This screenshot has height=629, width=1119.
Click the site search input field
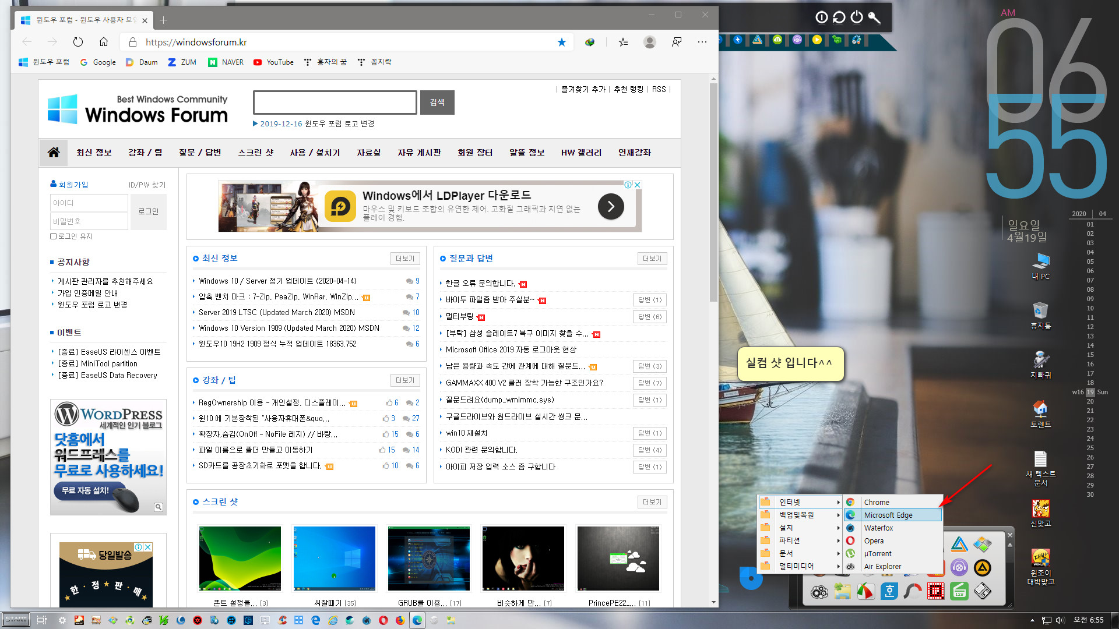coord(335,103)
